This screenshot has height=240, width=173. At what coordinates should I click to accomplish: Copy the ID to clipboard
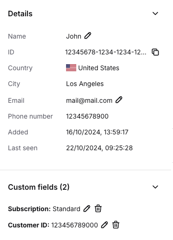[155, 52]
